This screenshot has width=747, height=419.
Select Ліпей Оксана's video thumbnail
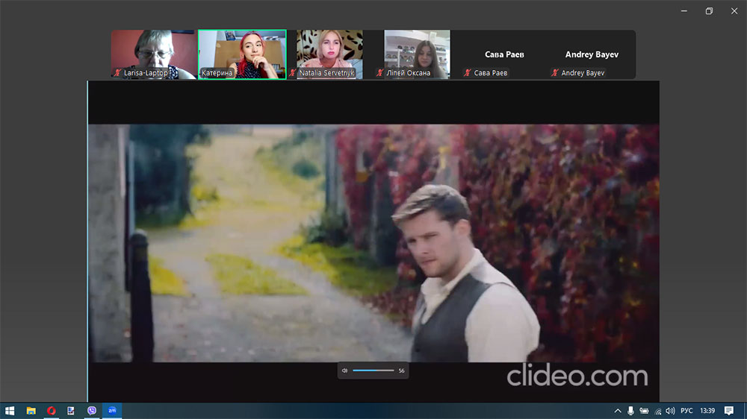click(x=417, y=54)
